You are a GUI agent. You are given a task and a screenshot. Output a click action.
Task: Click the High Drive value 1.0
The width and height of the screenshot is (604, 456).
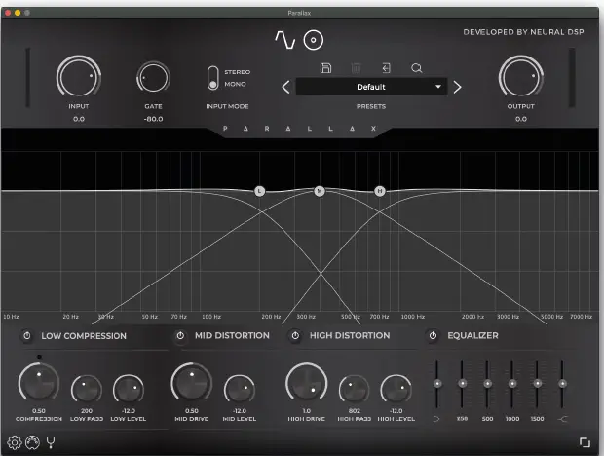pos(307,411)
